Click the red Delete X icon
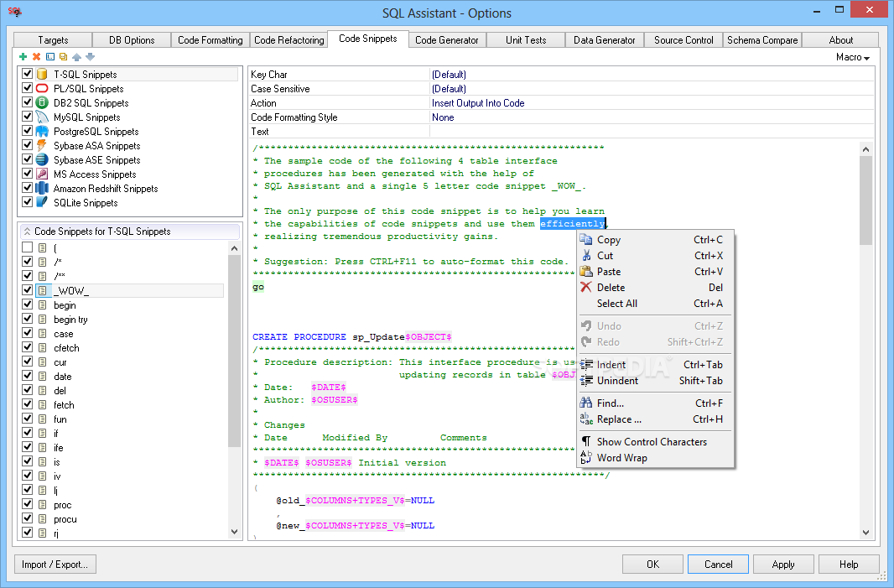This screenshot has height=588, width=894. (x=586, y=288)
